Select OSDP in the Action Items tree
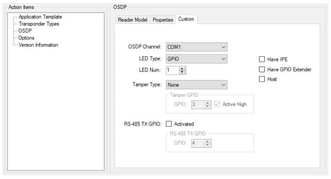Viewport: 331px width, 179px height. [25, 31]
